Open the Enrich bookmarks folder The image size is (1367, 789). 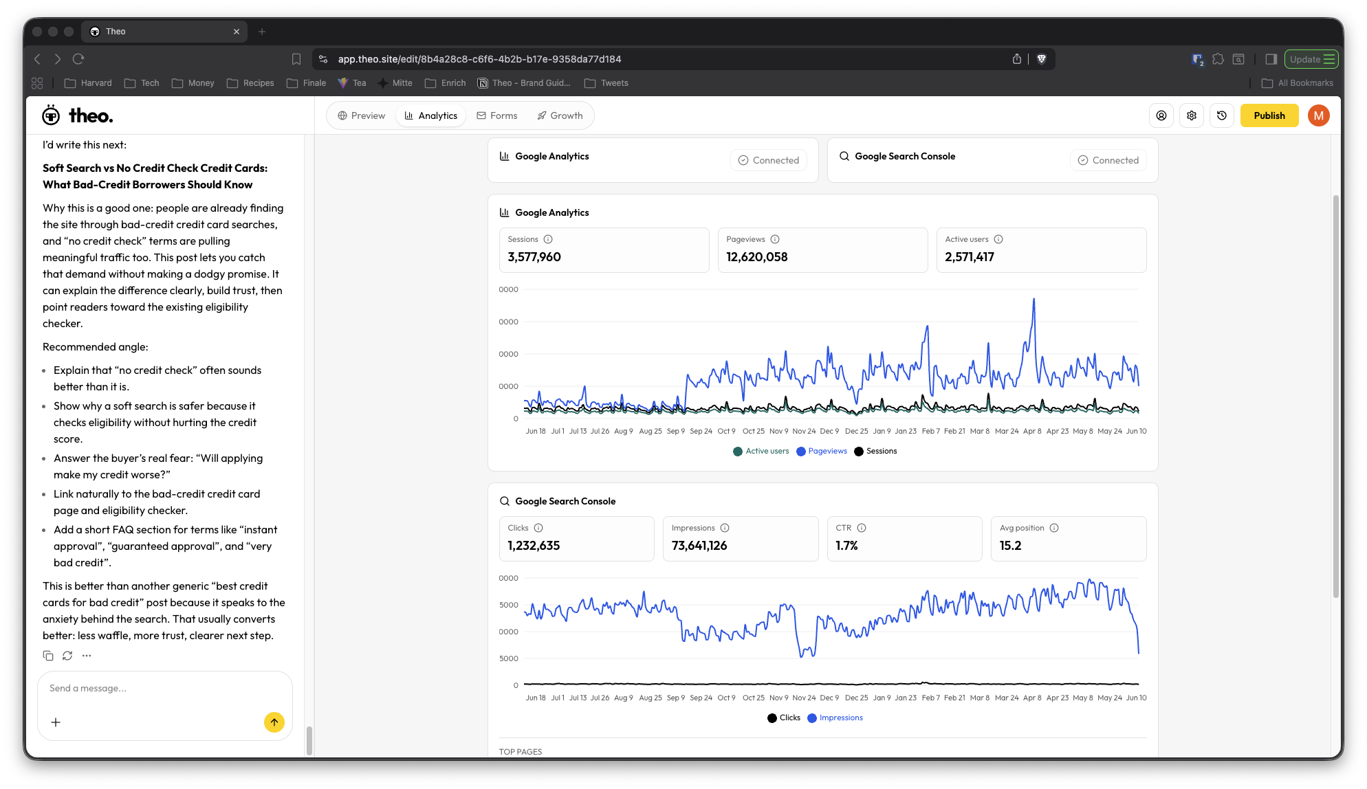(x=445, y=83)
